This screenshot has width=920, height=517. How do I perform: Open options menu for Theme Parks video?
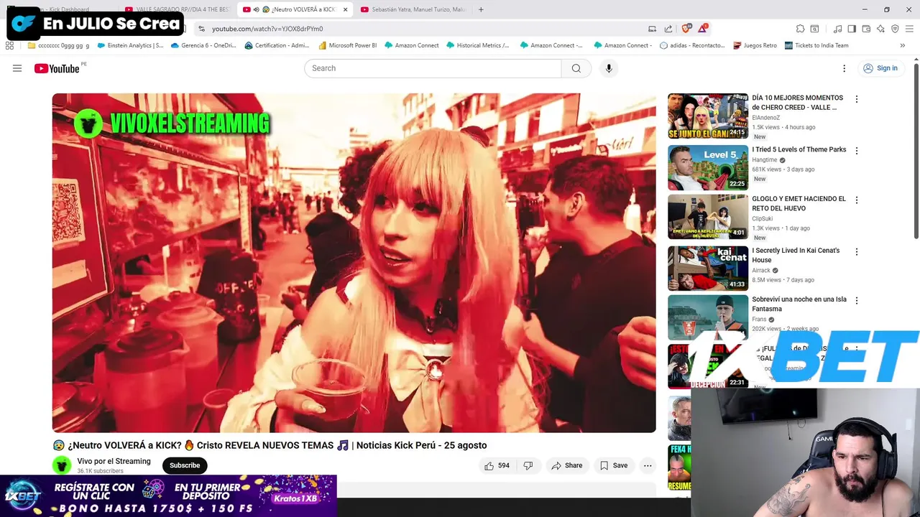click(x=856, y=151)
